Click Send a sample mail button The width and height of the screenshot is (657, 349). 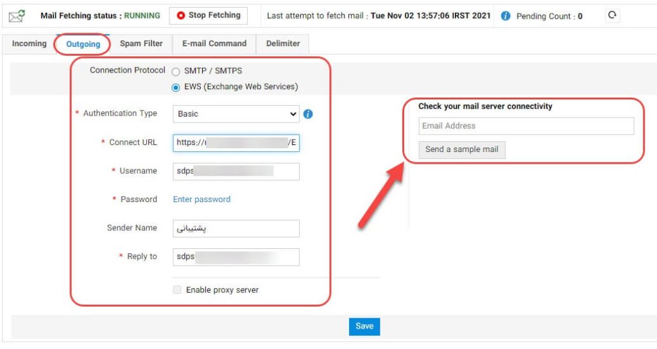point(462,149)
